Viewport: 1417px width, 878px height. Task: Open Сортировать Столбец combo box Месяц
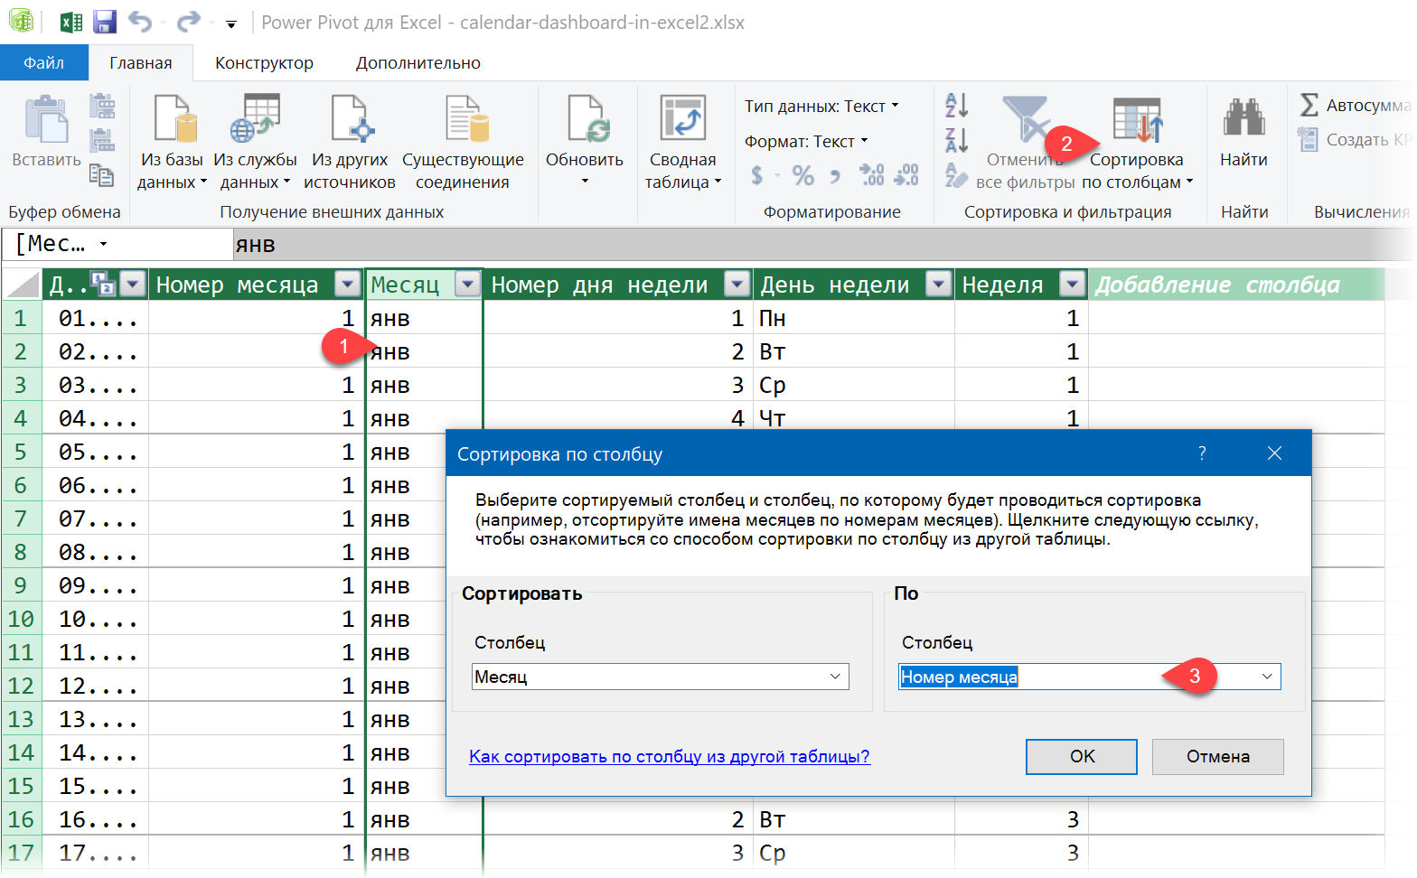pos(661,677)
